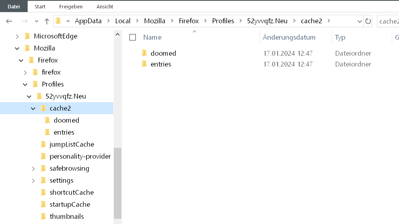Switch to the Ansicht ribbon tab
Screen dimensions: 399x224
coord(104,7)
